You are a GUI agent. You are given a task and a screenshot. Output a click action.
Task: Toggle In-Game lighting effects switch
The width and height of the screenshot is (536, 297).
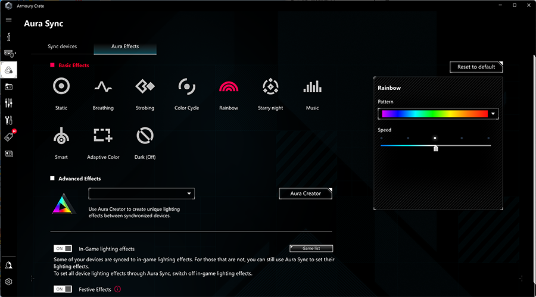63,249
